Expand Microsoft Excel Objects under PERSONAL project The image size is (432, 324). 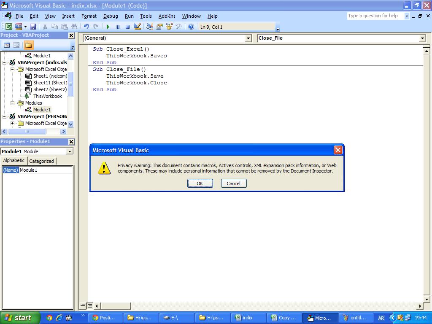(12, 124)
